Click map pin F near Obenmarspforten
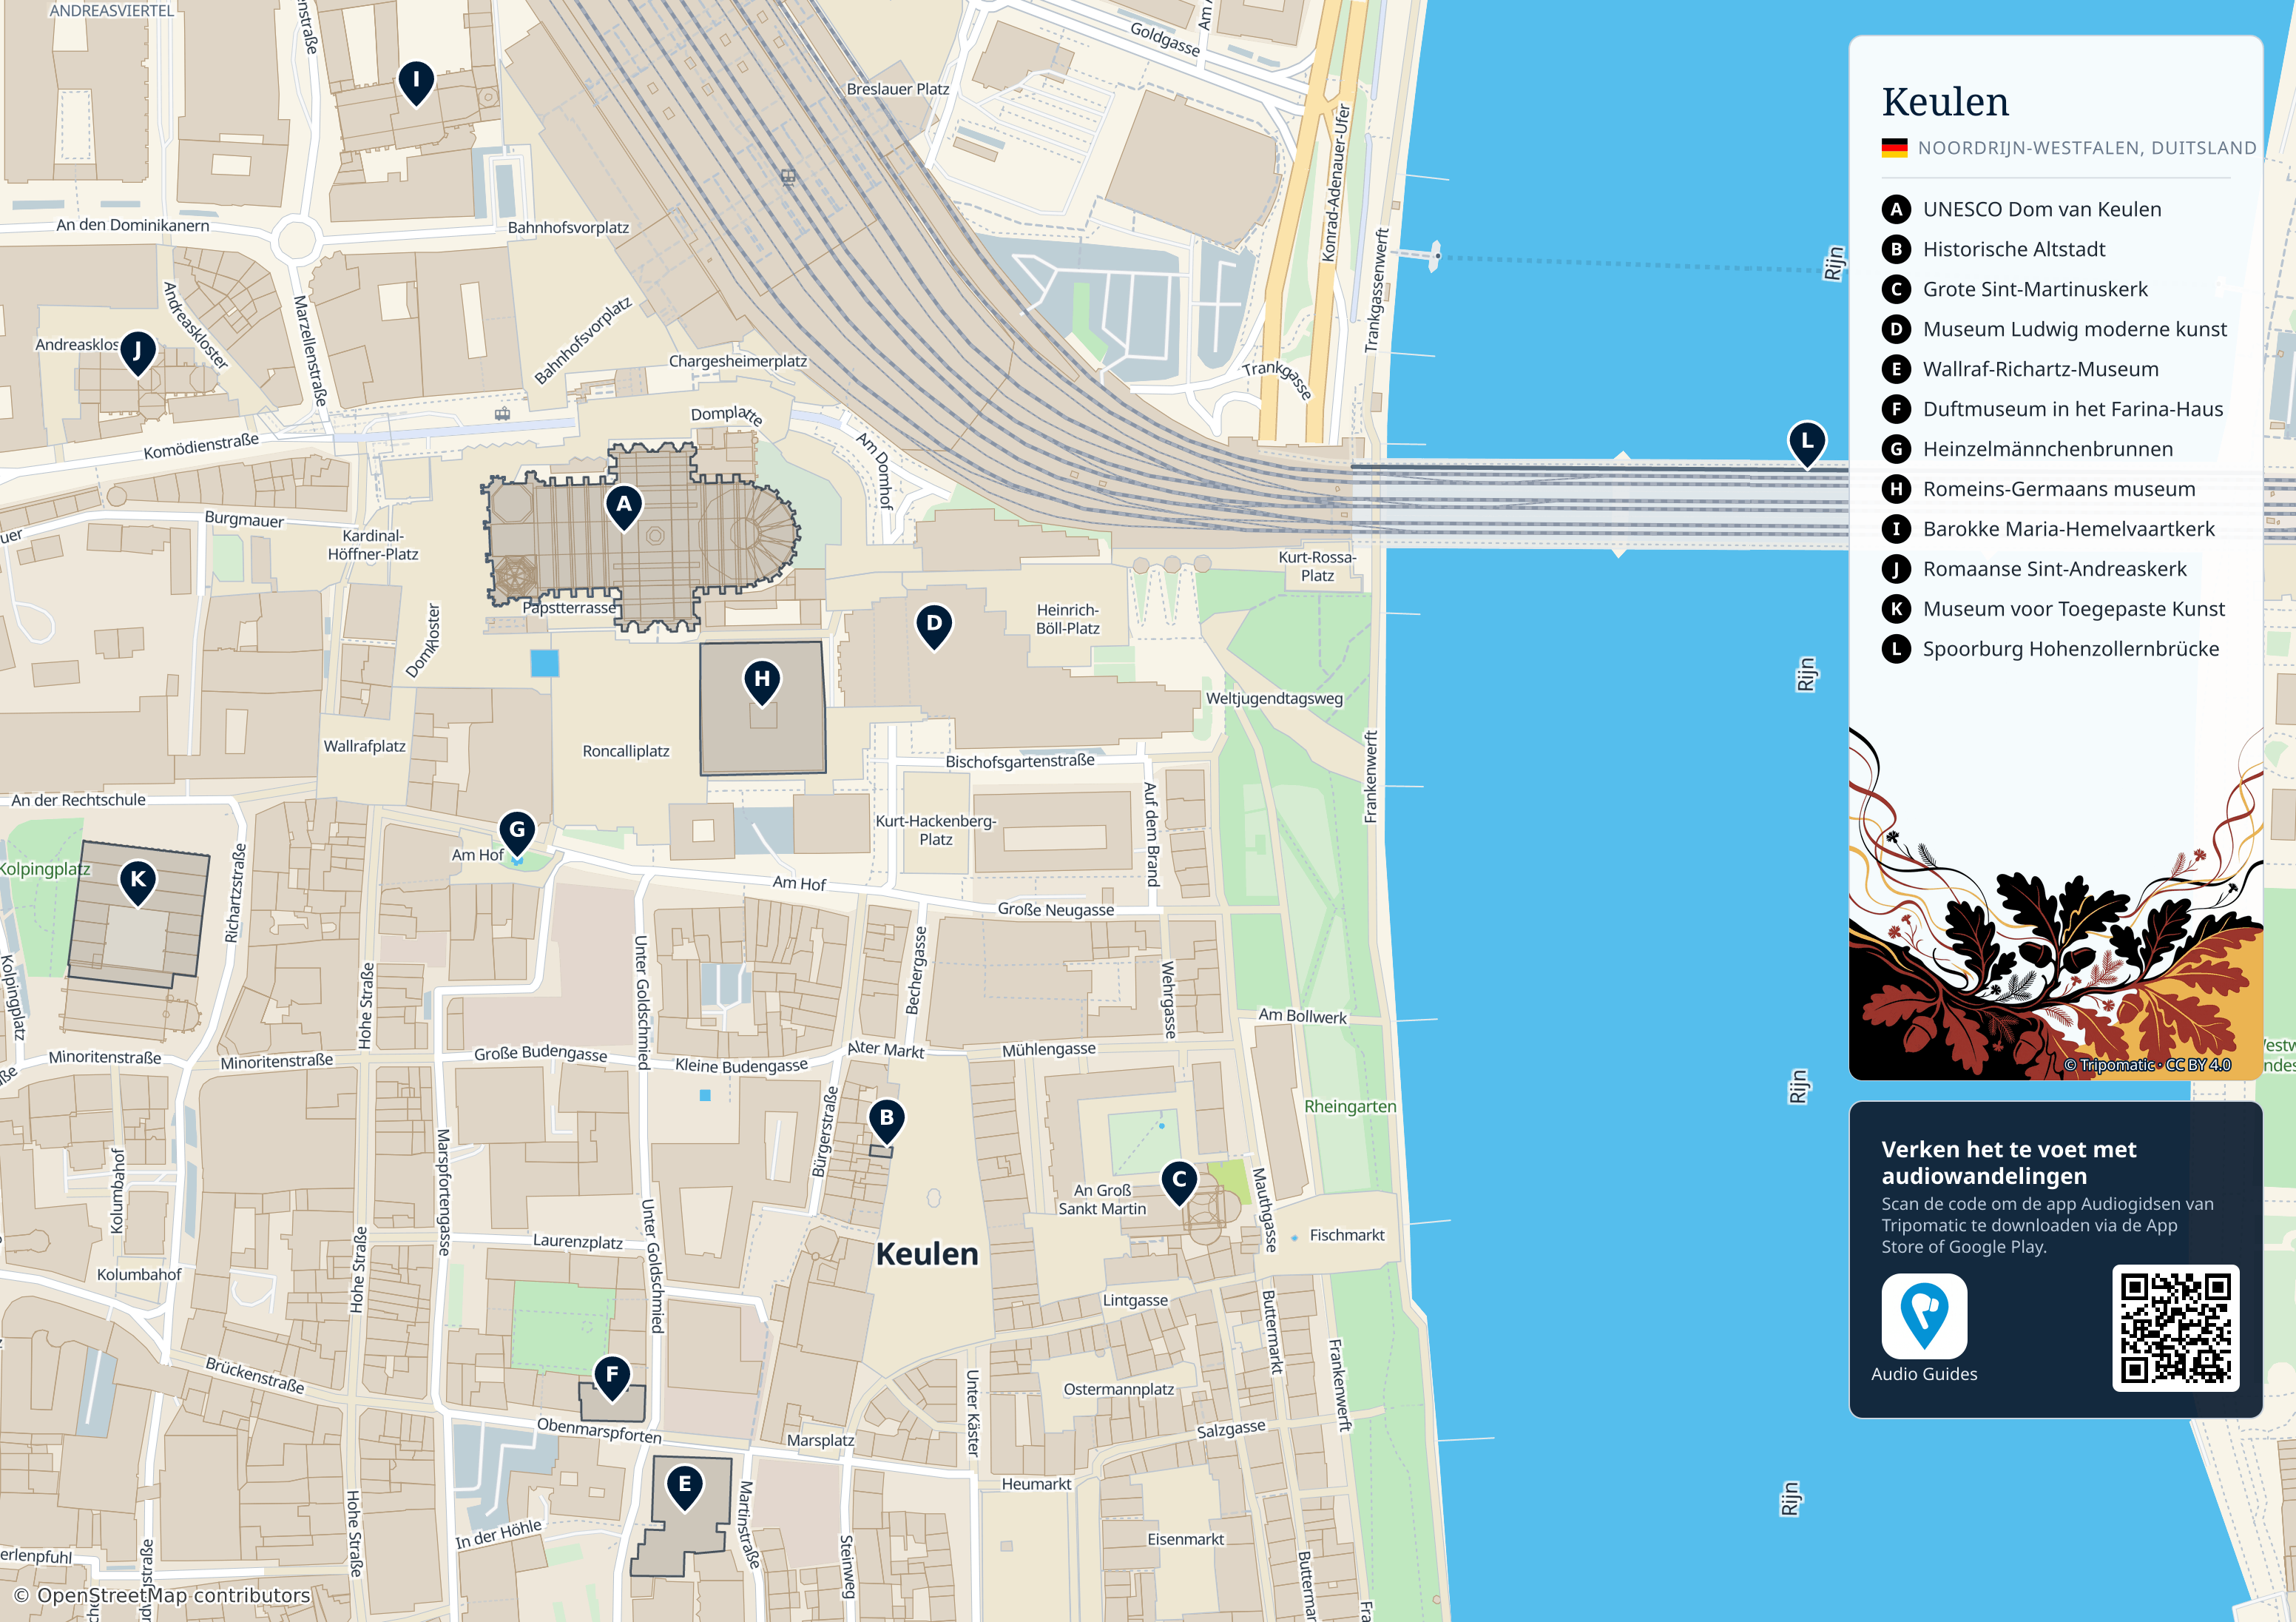The height and width of the screenshot is (1622, 2296). tap(612, 1378)
